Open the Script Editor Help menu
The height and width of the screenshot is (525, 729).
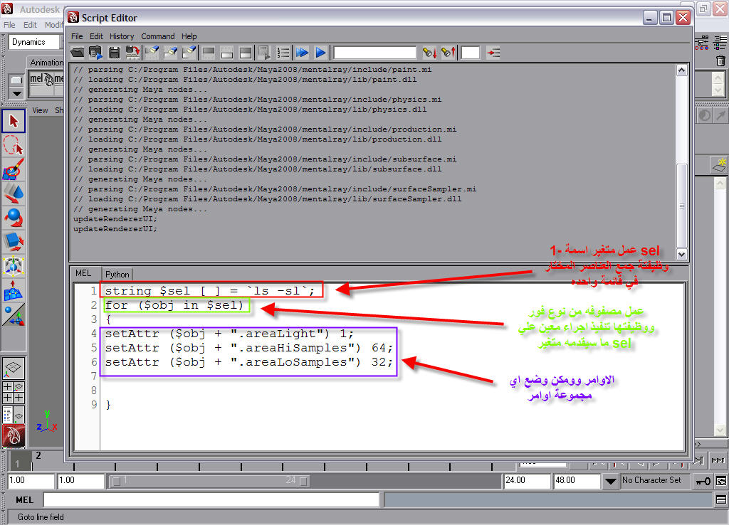(189, 36)
